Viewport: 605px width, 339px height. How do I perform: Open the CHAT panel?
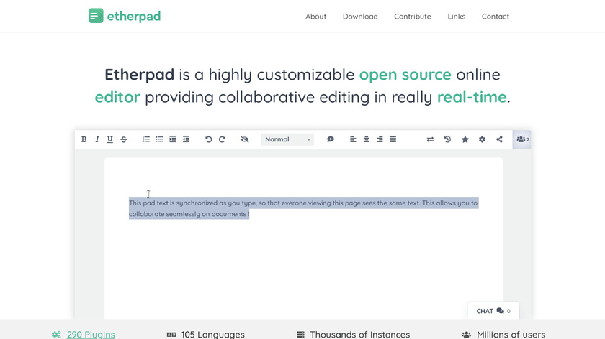[x=493, y=311]
